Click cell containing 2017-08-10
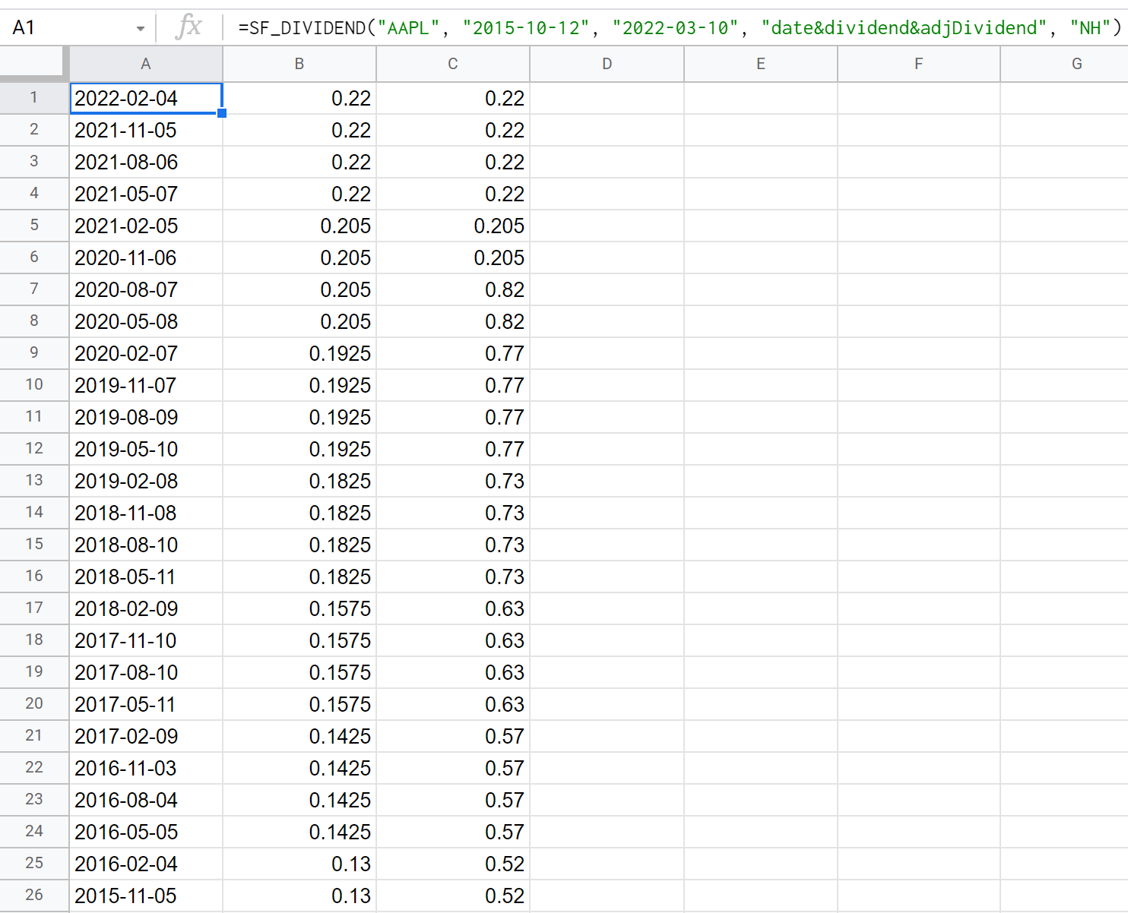Image resolution: width=1128 pixels, height=913 pixels. tap(146, 672)
